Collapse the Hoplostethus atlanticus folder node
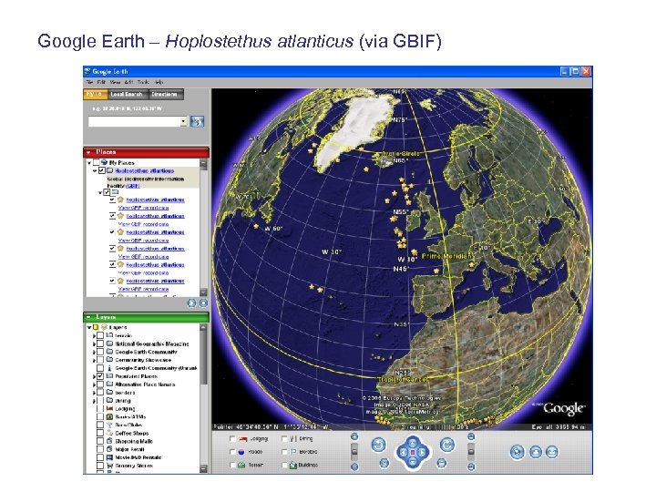The image size is (656, 492). pyautogui.click(x=95, y=171)
